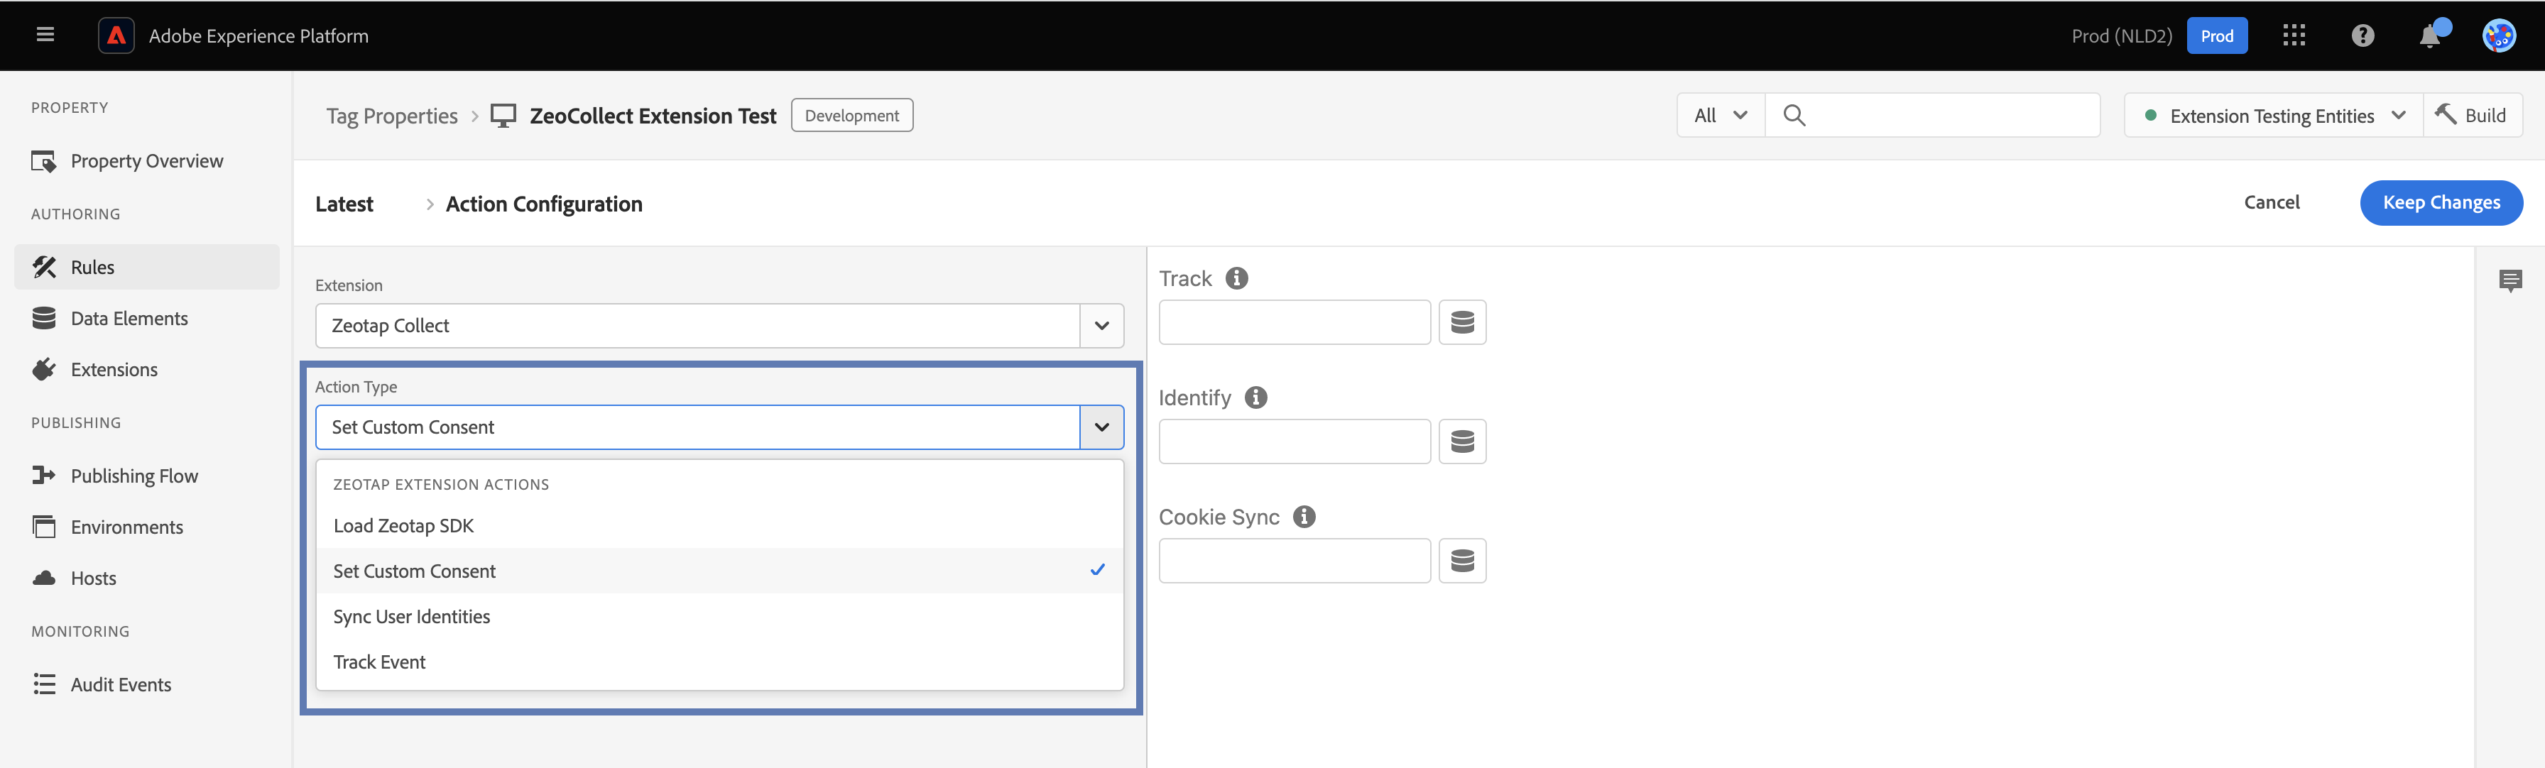2545x768 pixels.
Task: Open the help question mark icon
Action: point(2361,35)
